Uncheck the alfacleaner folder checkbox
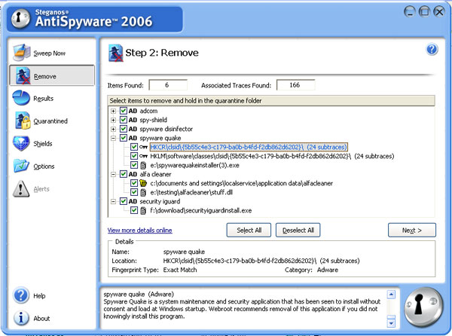Viewport: 452px width, 336px height. point(134,183)
